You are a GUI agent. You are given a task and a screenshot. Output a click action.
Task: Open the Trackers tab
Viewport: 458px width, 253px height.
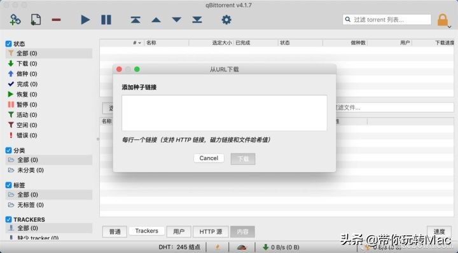pos(147,231)
